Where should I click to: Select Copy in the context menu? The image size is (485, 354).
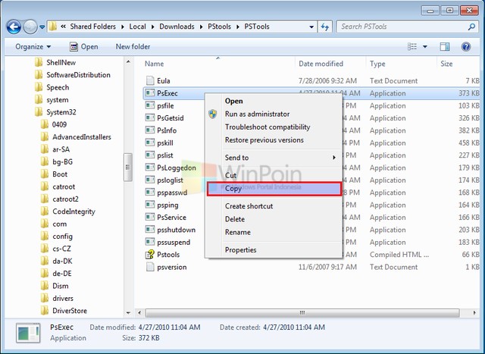[274, 189]
